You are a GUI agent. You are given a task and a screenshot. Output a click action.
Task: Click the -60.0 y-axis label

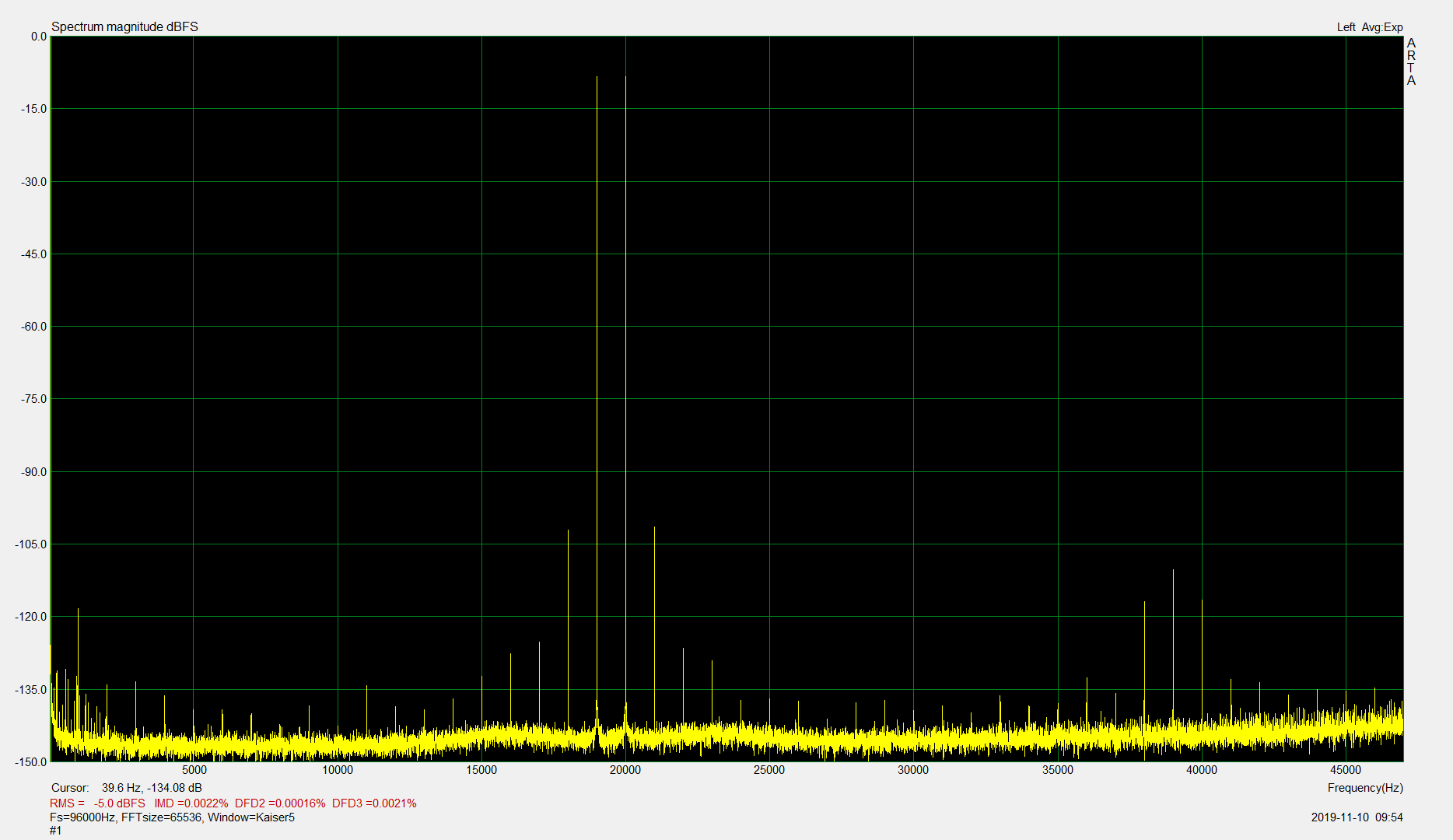pos(34,327)
